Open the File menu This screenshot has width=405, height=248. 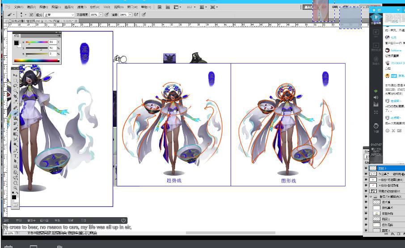point(18,7)
